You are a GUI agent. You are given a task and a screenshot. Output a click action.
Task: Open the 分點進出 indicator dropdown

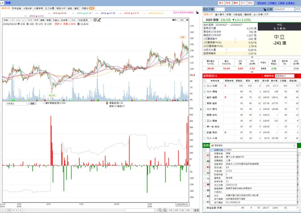click(26, 103)
